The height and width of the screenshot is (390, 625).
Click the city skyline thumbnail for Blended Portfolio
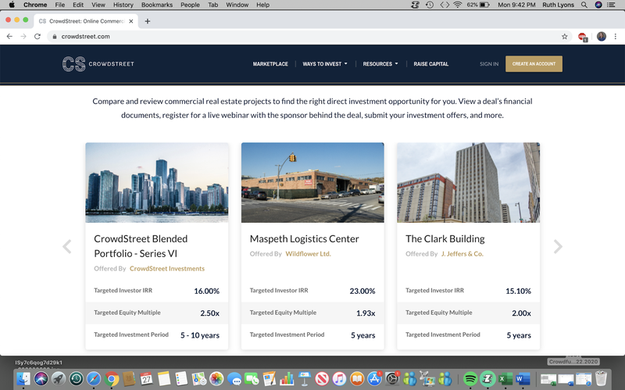[x=157, y=183]
